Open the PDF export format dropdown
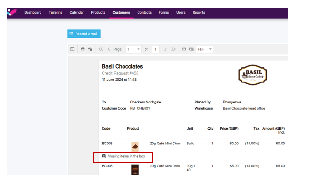The width and height of the screenshot is (311, 192). [x=211, y=49]
